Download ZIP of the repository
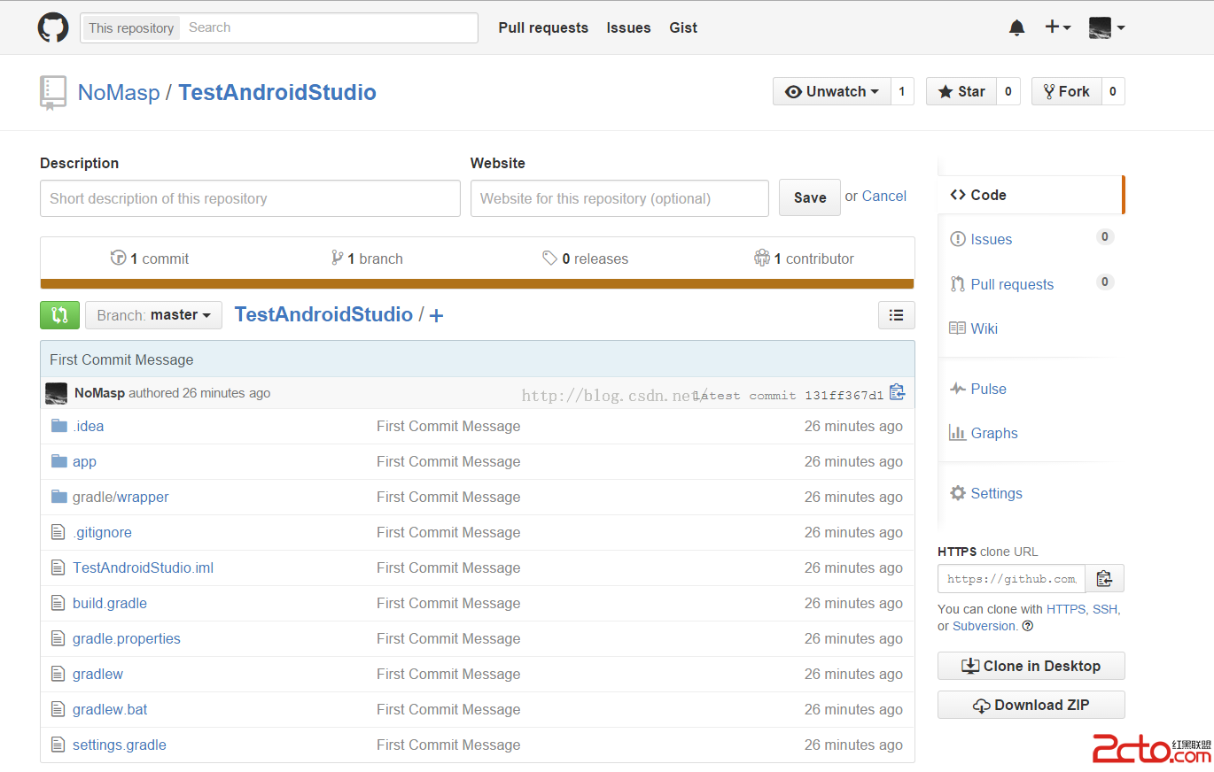 (1031, 705)
